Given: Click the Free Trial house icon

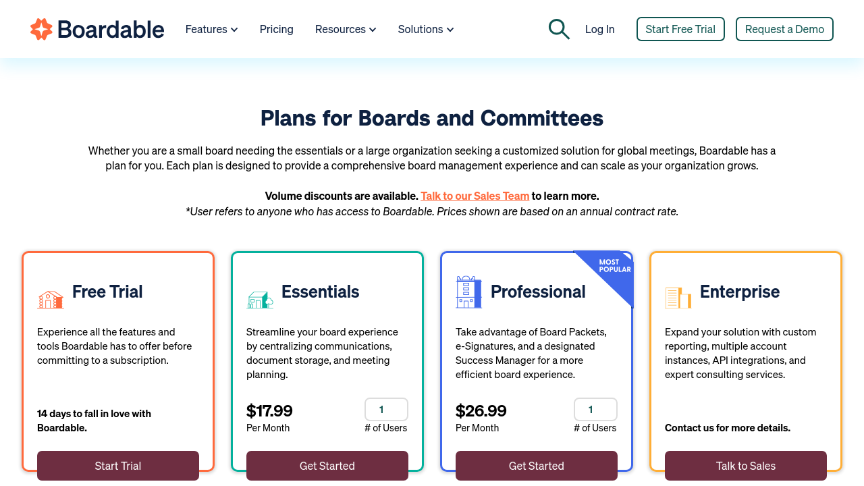Looking at the screenshot, I should coord(51,299).
